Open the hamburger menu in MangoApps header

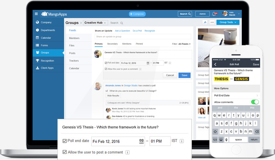click(x=36, y=14)
